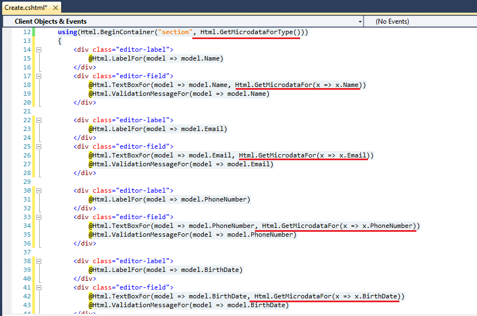This screenshot has width=477, height=316.
Task: Collapse the div block at line 33
Action: coord(39,217)
